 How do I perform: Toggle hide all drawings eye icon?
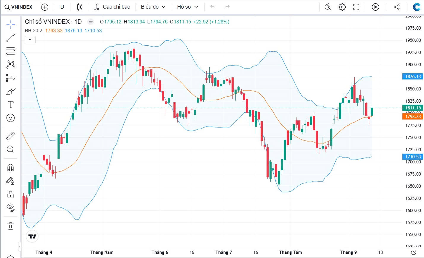[10, 208]
